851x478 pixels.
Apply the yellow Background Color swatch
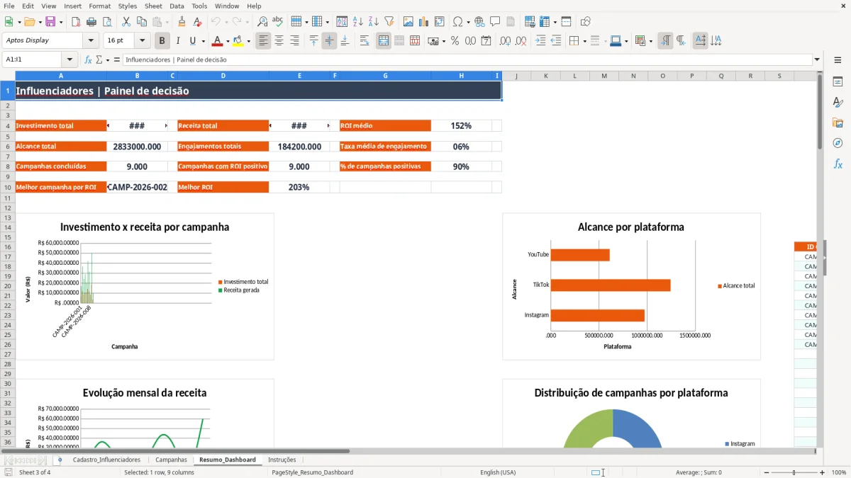click(238, 41)
